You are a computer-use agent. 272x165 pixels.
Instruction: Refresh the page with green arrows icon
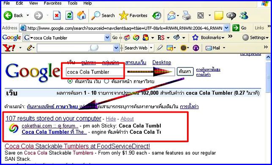point(69,16)
